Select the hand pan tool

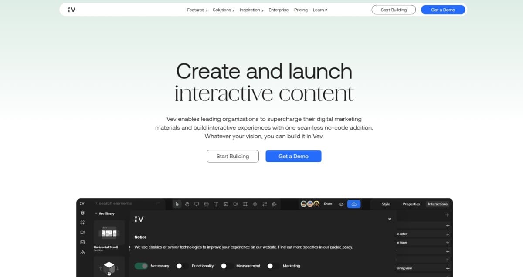pyautogui.click(x=187, y=204)
